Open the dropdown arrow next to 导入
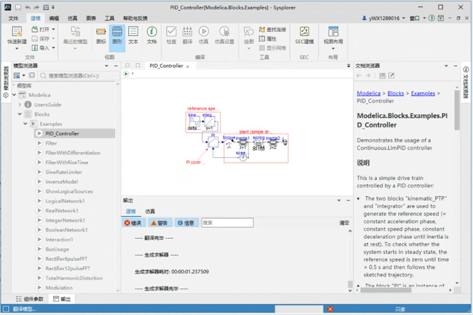 pyautogui.click(x=54, y=48)
